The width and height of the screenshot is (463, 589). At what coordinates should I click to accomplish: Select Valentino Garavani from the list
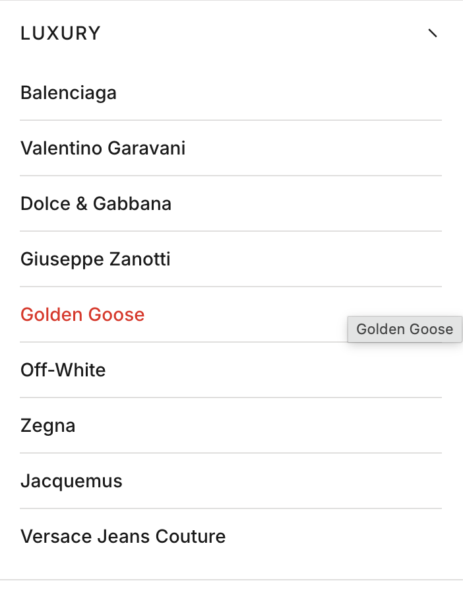click(103, 148)
